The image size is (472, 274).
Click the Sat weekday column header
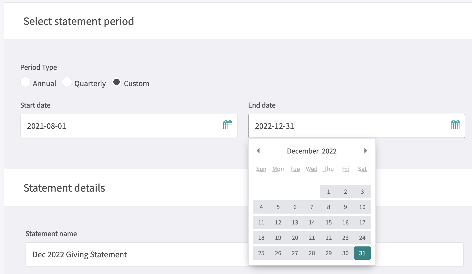[362, 169]
